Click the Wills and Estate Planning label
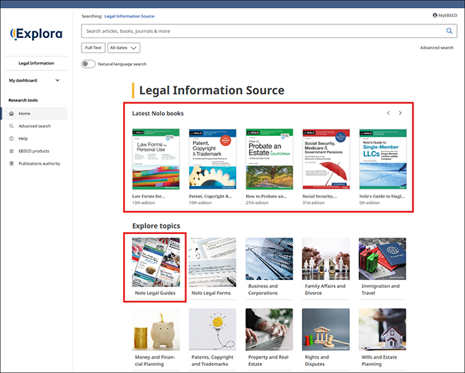 [x=379, y=360]
